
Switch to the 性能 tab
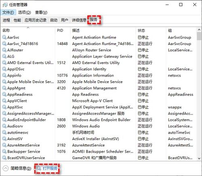point(17,20)
